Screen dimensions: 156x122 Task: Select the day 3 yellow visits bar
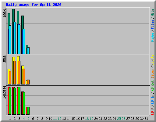[x=18, y=59]
